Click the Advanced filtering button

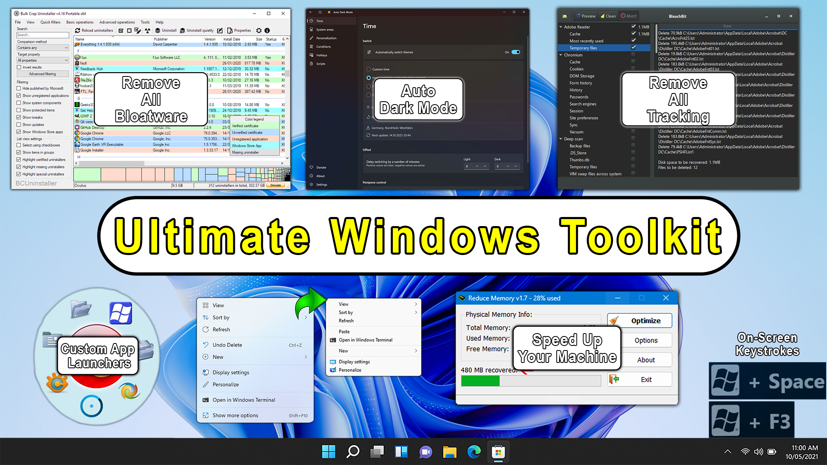tap(42, 74)
